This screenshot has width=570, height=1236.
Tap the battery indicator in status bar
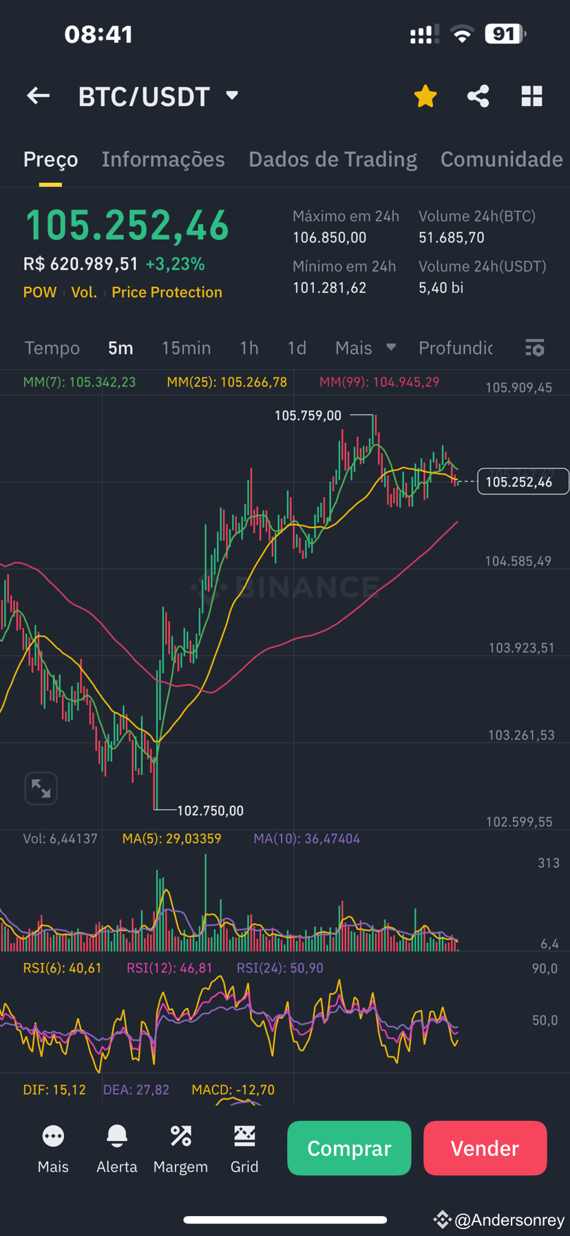pyautogui.click(x=505, y=34)
